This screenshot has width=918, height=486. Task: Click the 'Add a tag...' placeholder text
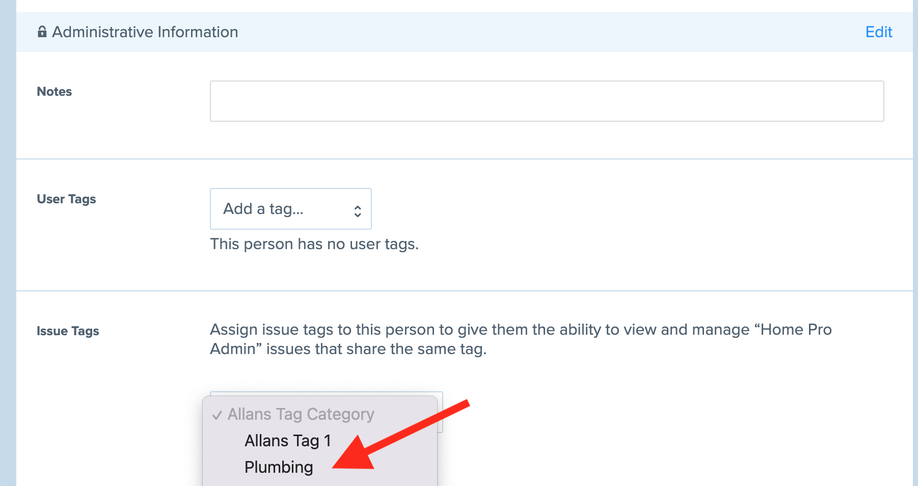point(263,209)
